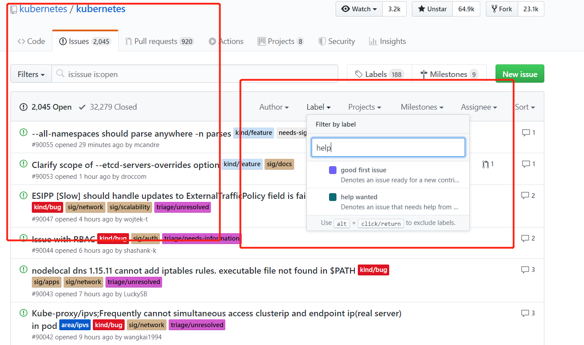
Task: Switch to the Projects tab
Action: (281, 41)
